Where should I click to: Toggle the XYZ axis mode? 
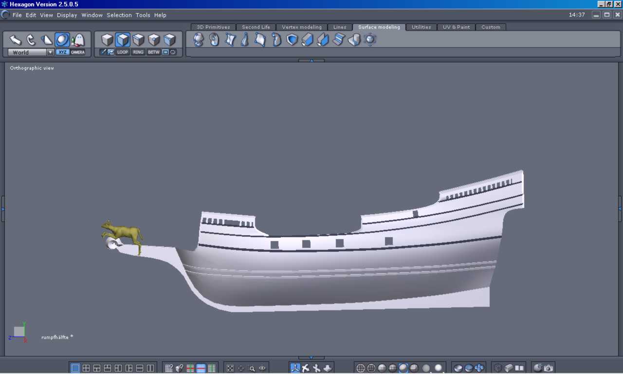click(62, 52)
